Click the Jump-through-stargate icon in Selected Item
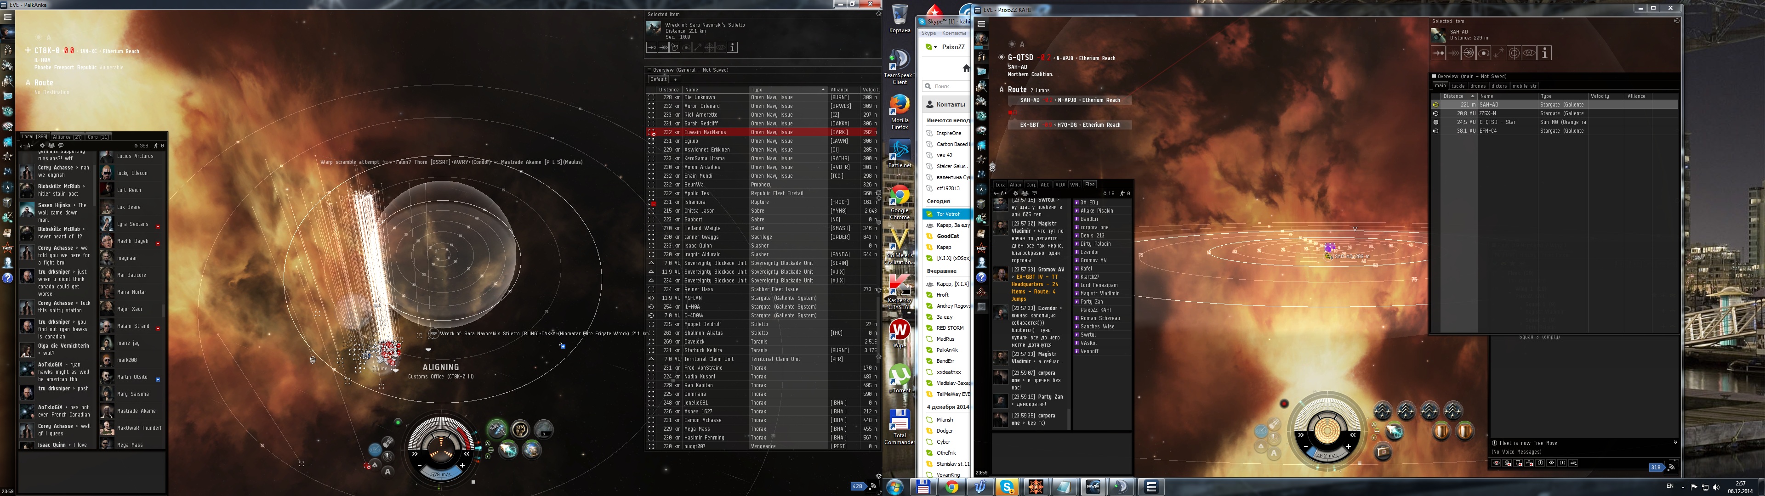 tap(1469, 53)
